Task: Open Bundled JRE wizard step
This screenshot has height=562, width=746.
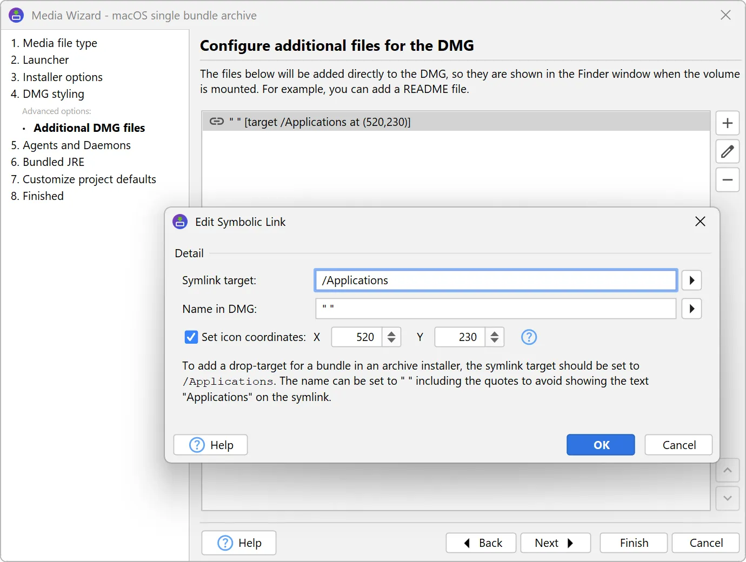Action: (x=53, y=162)
